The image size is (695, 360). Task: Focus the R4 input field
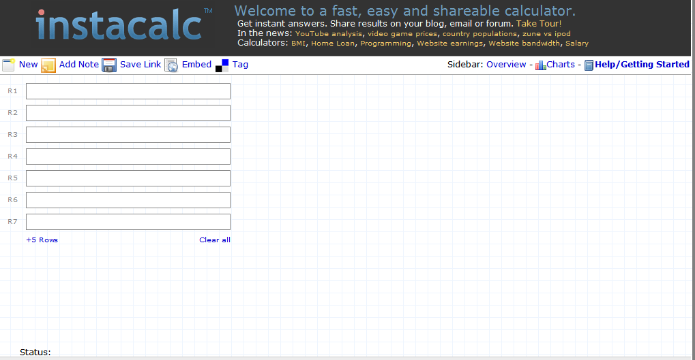pos(128,156)
